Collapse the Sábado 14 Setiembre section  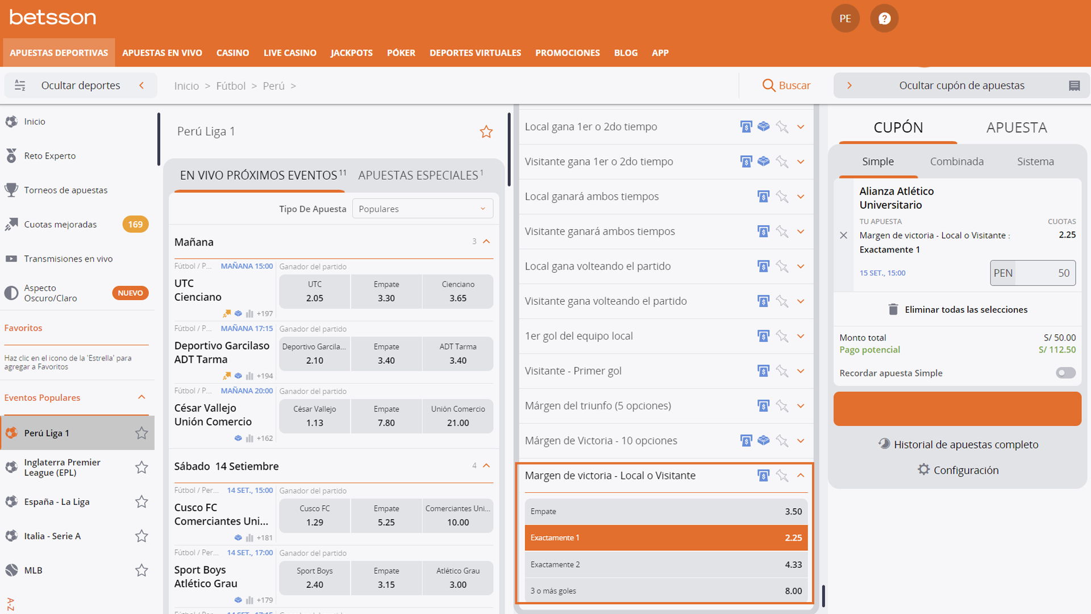(486, 466)
